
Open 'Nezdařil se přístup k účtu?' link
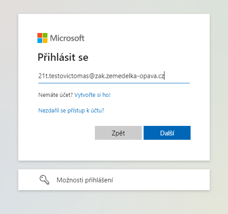pos(71,111)
